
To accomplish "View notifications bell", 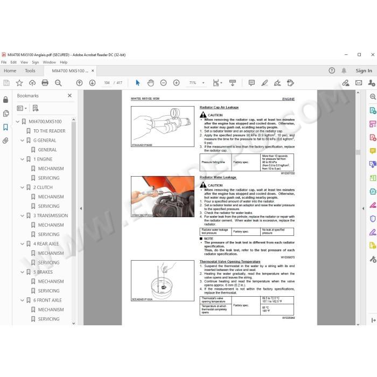I will tap(344, 71).
